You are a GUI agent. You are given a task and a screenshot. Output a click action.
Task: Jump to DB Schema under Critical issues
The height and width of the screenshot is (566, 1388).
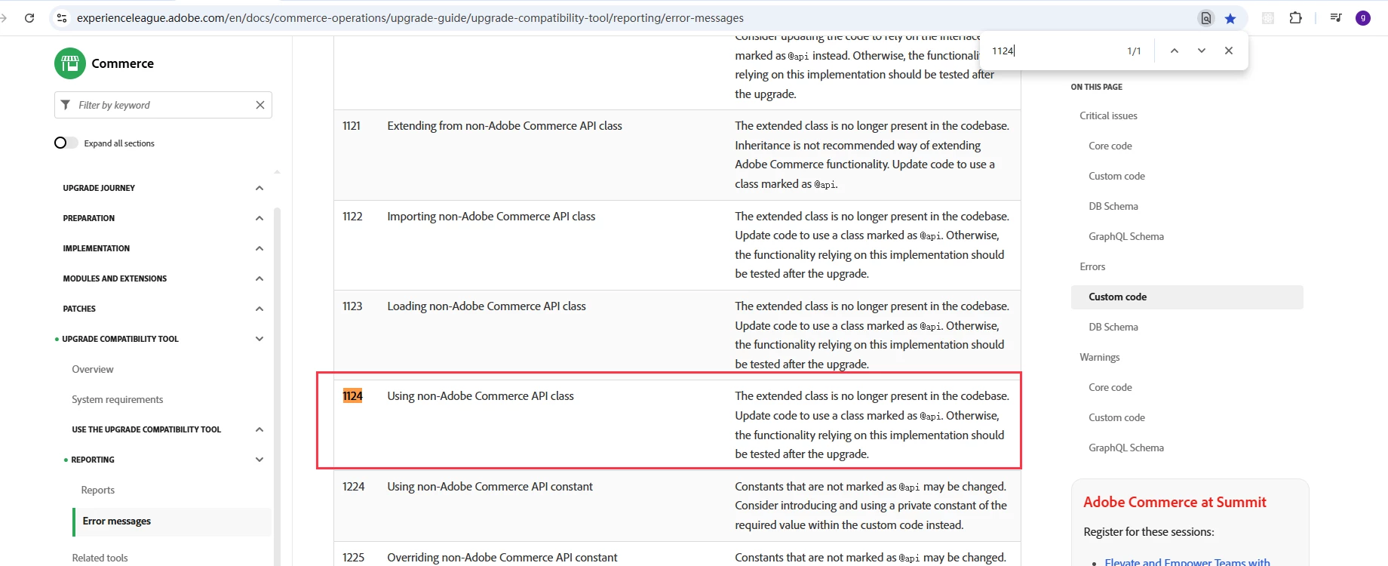pyautogui.click(x=1113, y=206)
